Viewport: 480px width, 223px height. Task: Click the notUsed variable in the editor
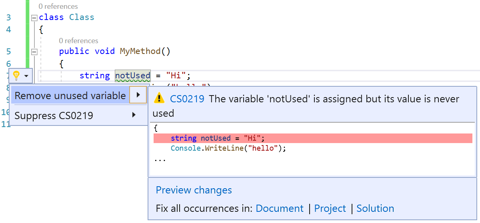132,76
